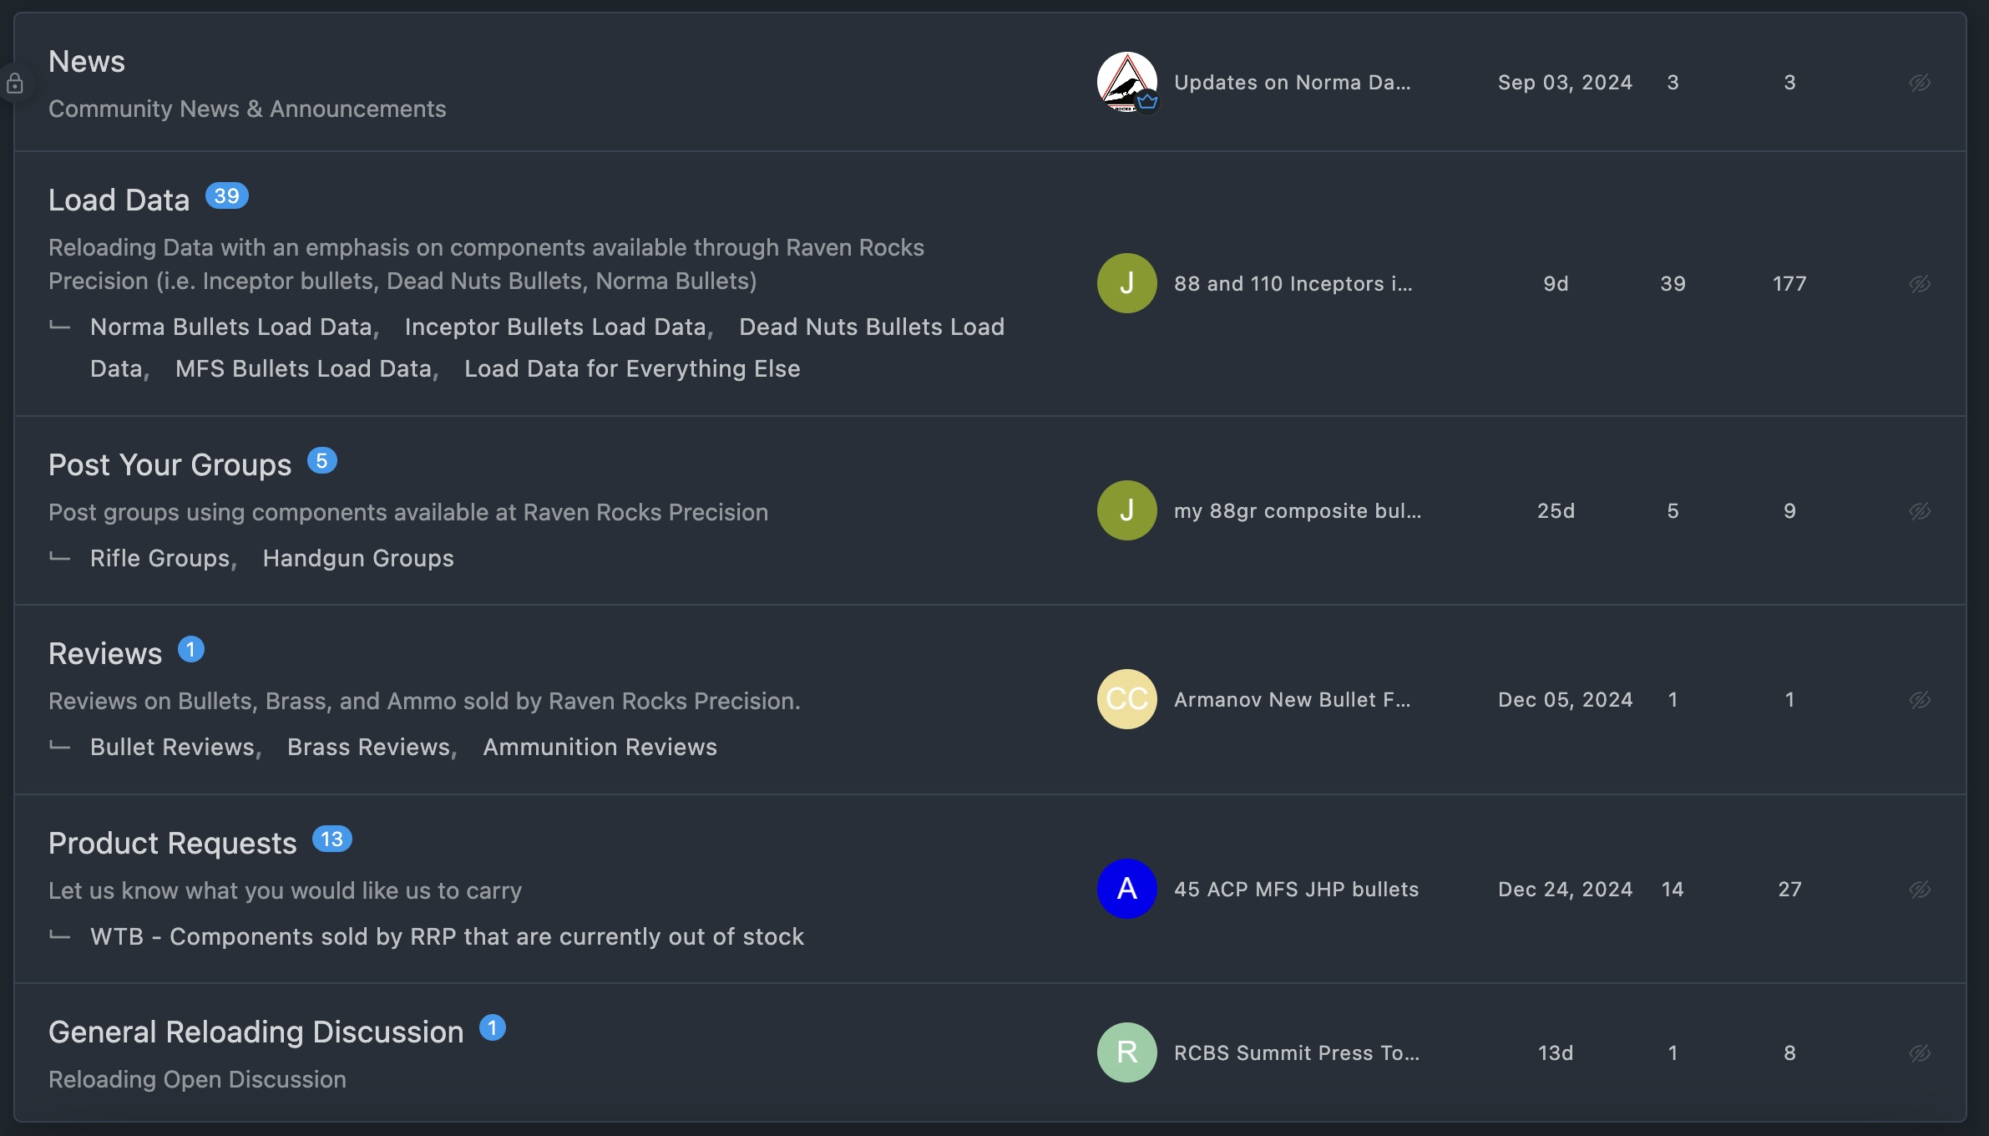Open the General Reloading Discussion category
This screenshot has height=1136, width=1989.
click(x=256, y=1032)
